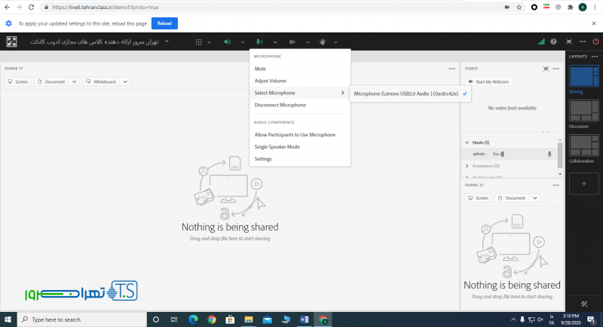
Task: Click the red power end-meeting icon
Action: (x=595, y=41)
